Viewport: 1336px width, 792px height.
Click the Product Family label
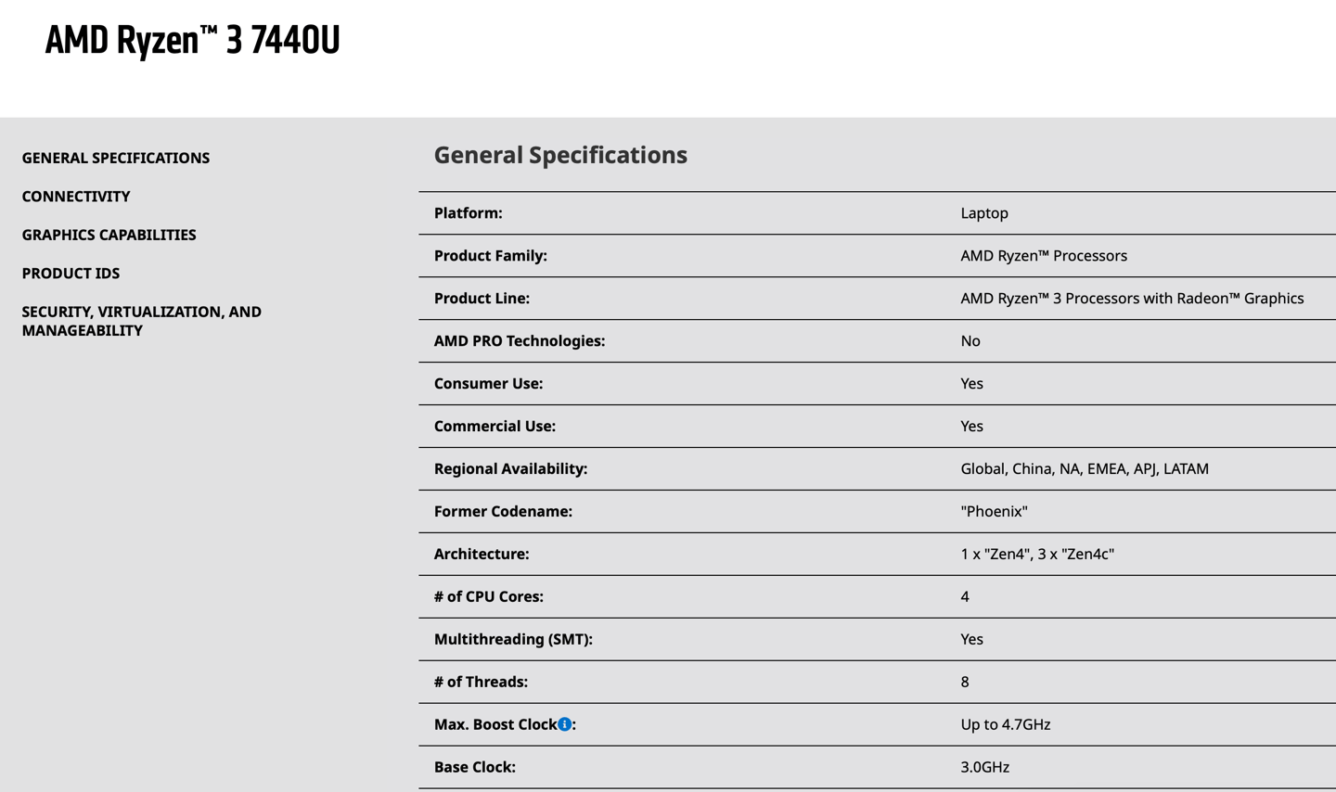pos(492,255)
